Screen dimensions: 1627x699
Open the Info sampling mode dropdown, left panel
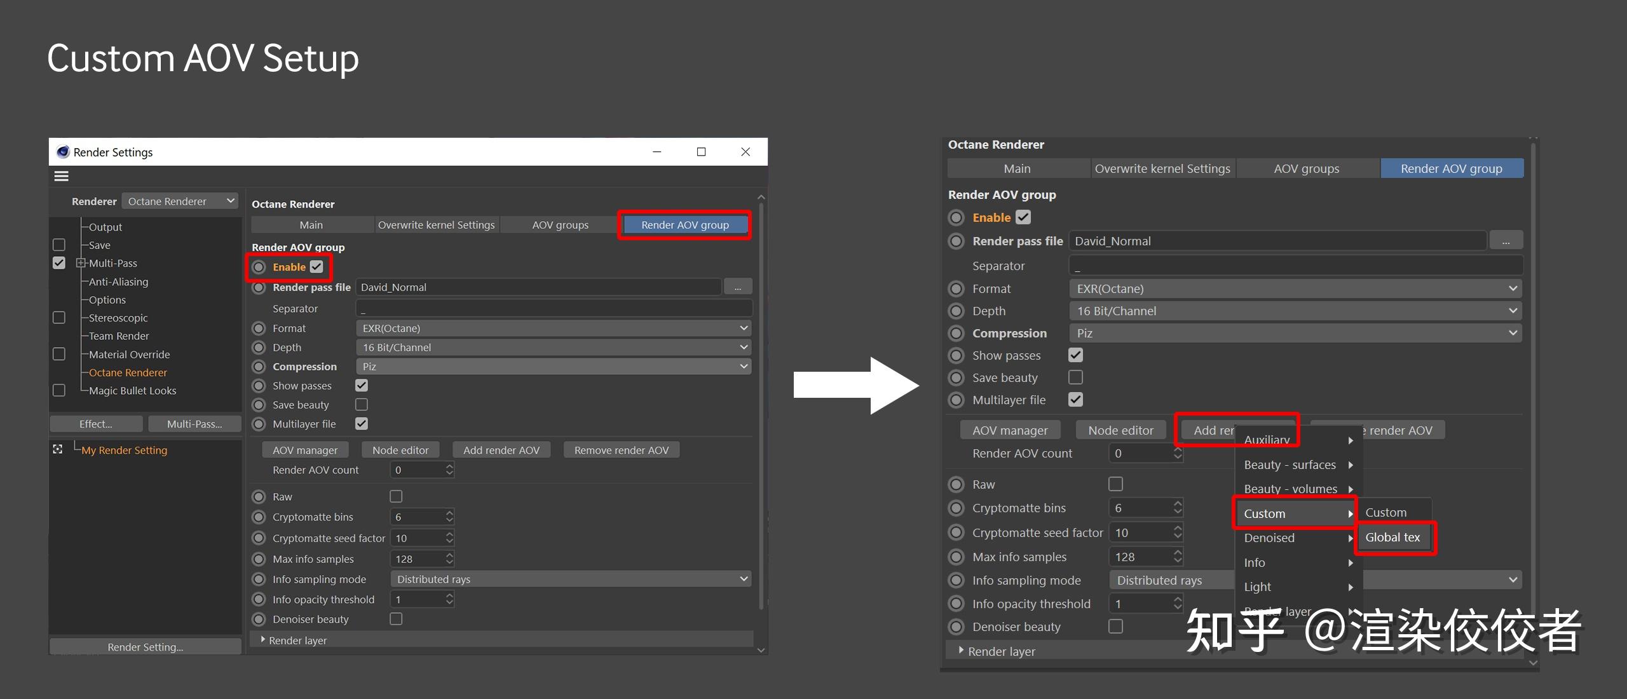[x=571, y=579]
